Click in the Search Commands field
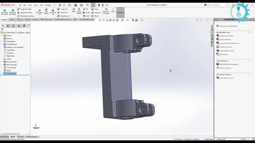 [216, 5]
